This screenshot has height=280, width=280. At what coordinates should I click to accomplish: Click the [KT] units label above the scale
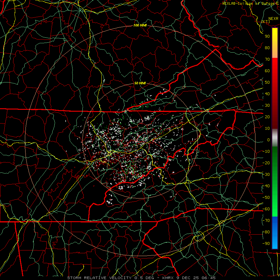(266, 21)
